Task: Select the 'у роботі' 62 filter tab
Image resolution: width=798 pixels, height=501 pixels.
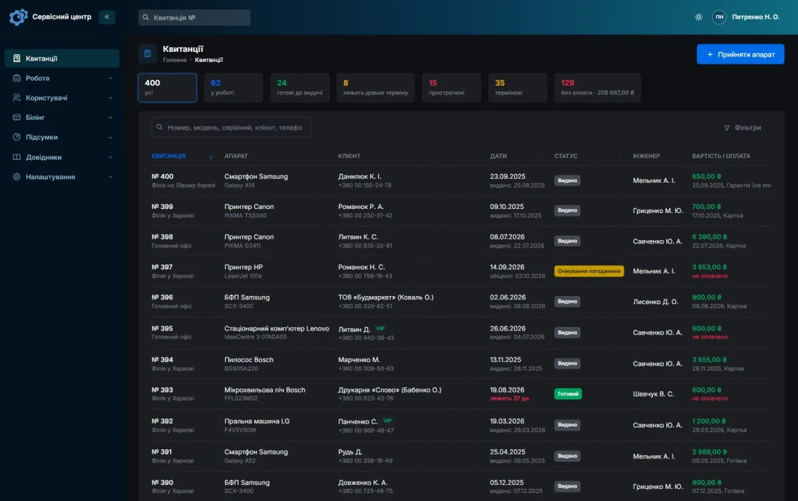Action: (x=233, y=88)
